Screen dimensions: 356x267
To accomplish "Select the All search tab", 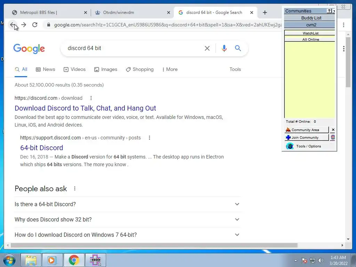I will (x=21, y=70).
